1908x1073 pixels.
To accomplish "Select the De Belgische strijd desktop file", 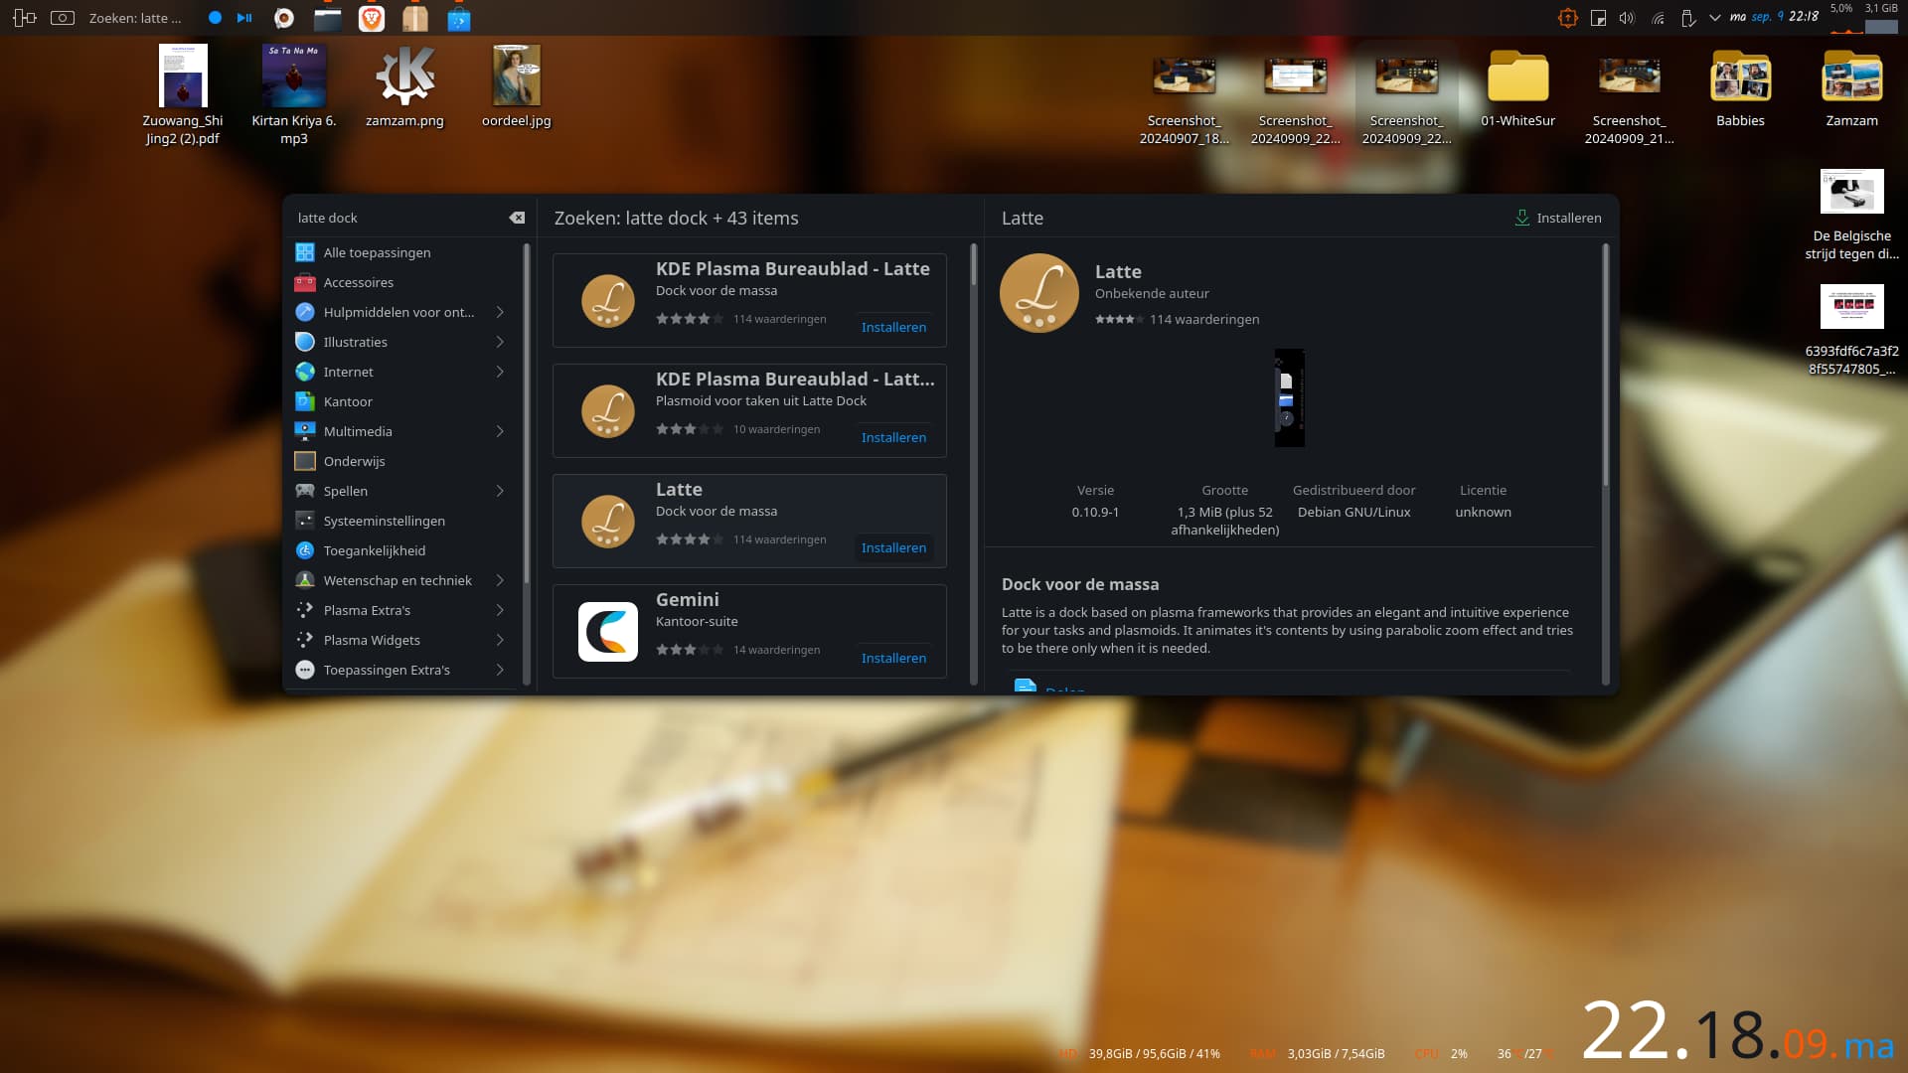I will click(x=1851, y=216).
